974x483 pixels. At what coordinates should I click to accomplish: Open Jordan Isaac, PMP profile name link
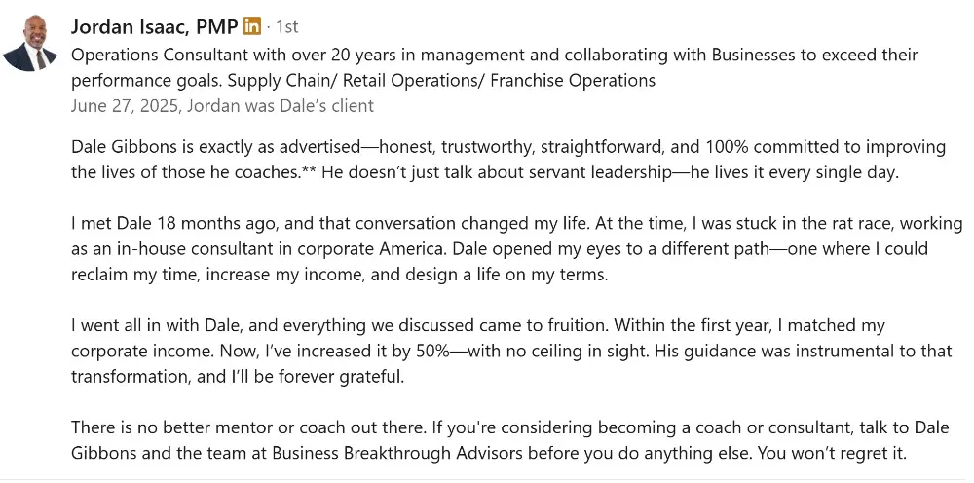pyautogui.click(x=154, y=27)
